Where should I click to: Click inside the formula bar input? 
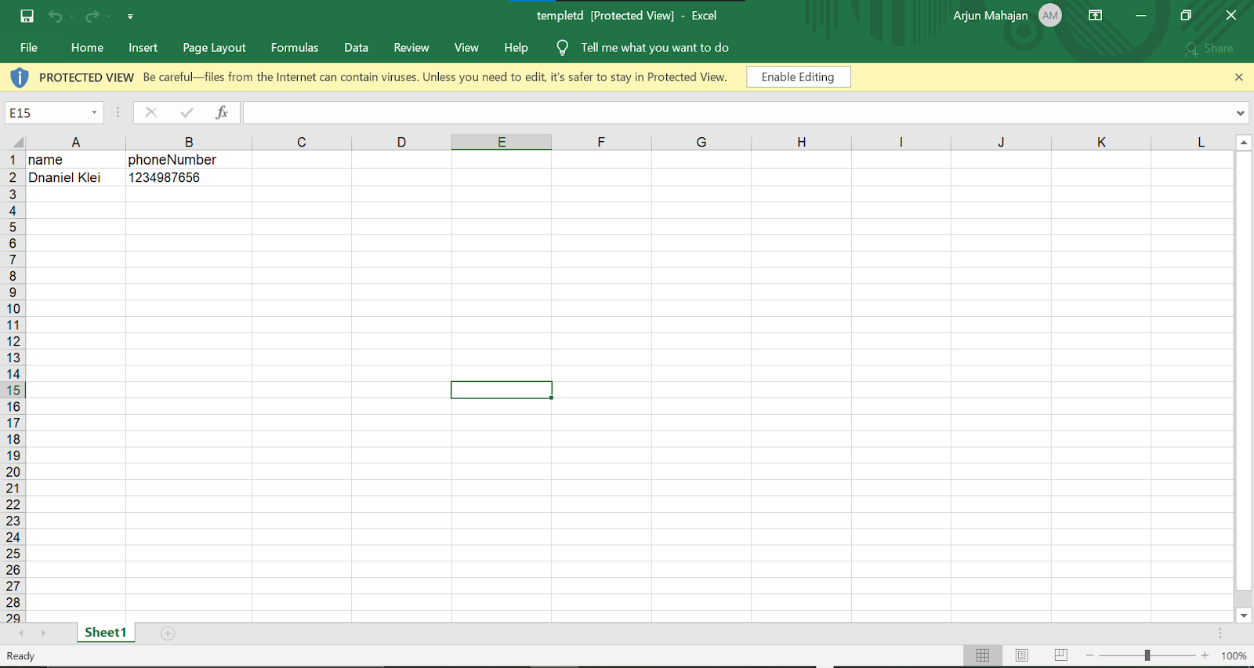tap(737, 113)
